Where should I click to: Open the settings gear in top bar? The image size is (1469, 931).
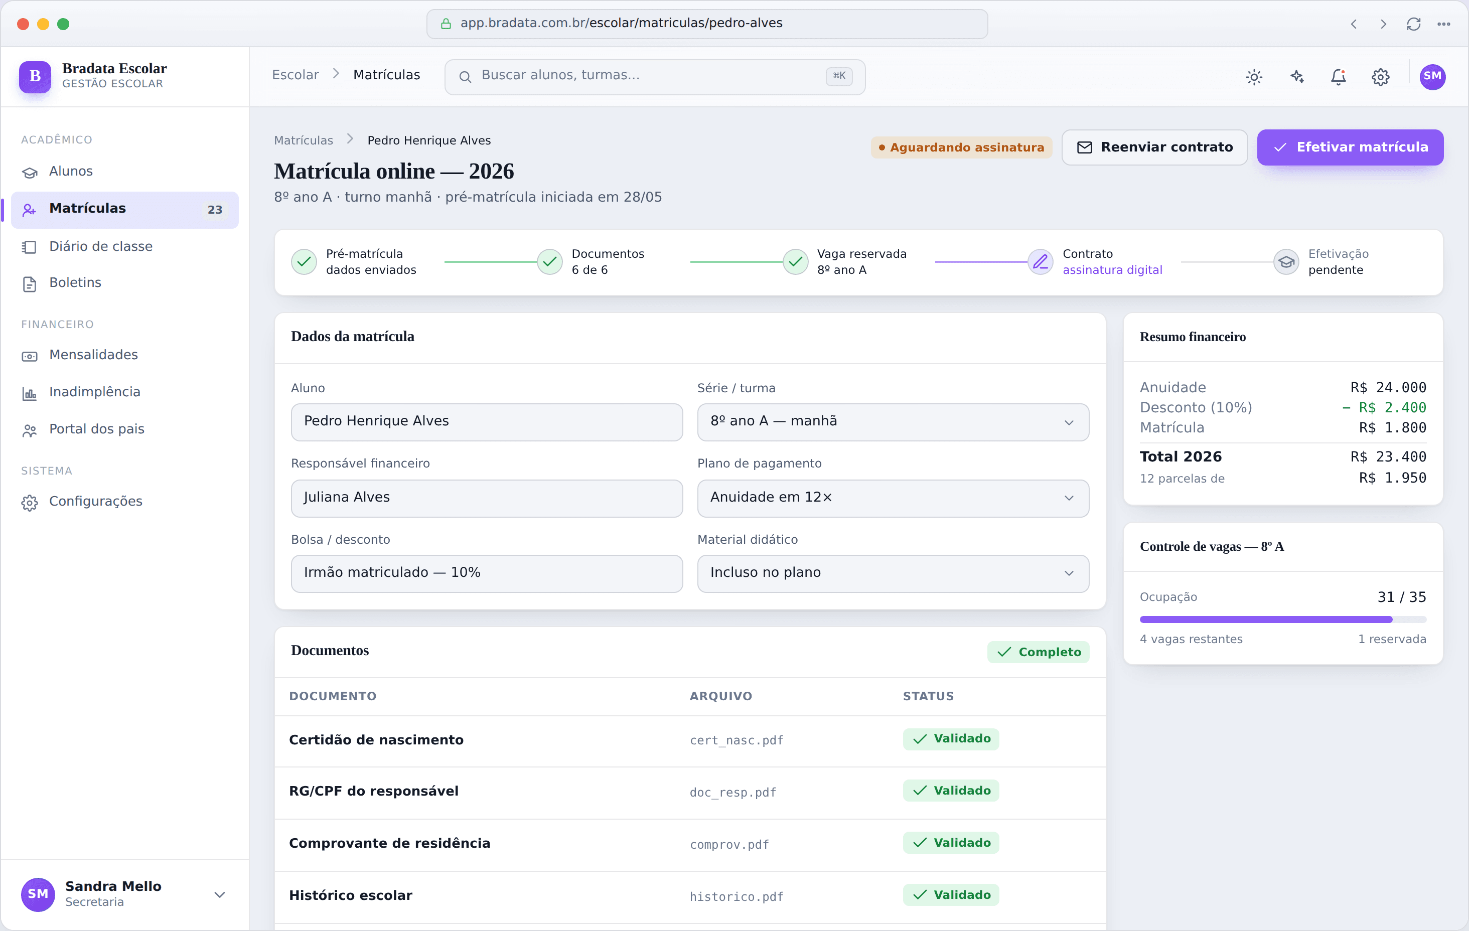tap(1381, 77)
